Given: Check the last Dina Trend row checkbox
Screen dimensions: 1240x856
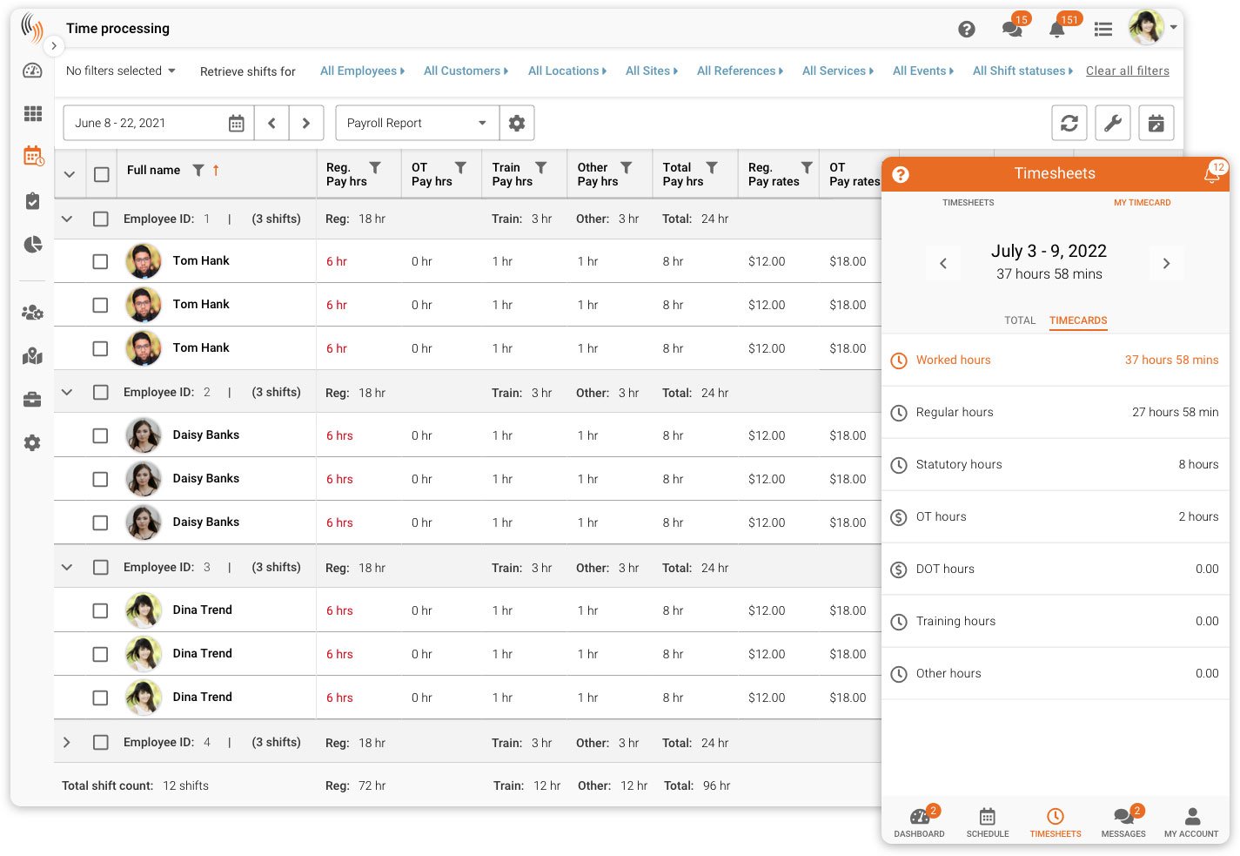Looking at the screenshot, I should (x=100, y=698).
